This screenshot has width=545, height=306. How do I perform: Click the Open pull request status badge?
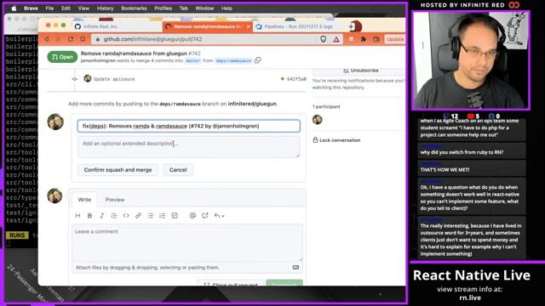pos(62,57)
